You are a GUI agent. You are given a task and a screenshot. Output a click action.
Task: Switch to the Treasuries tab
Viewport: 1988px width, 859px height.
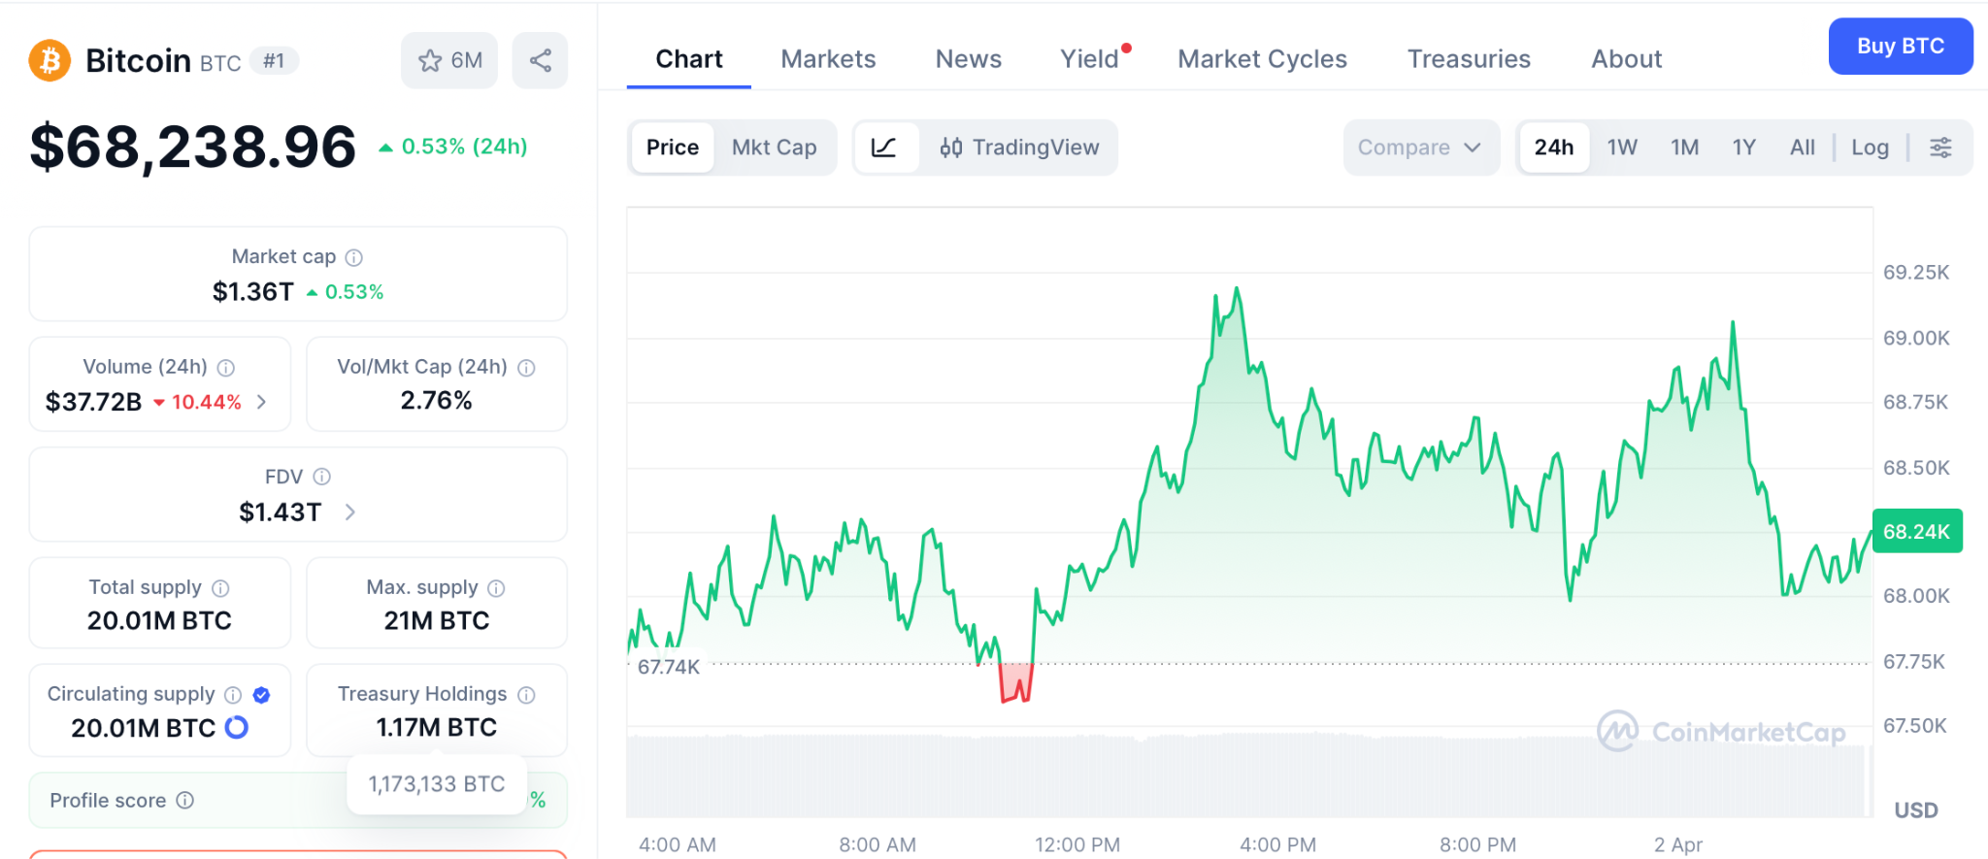1469,59
